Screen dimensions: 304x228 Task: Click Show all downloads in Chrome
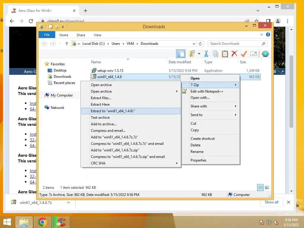tap(271, 202)
